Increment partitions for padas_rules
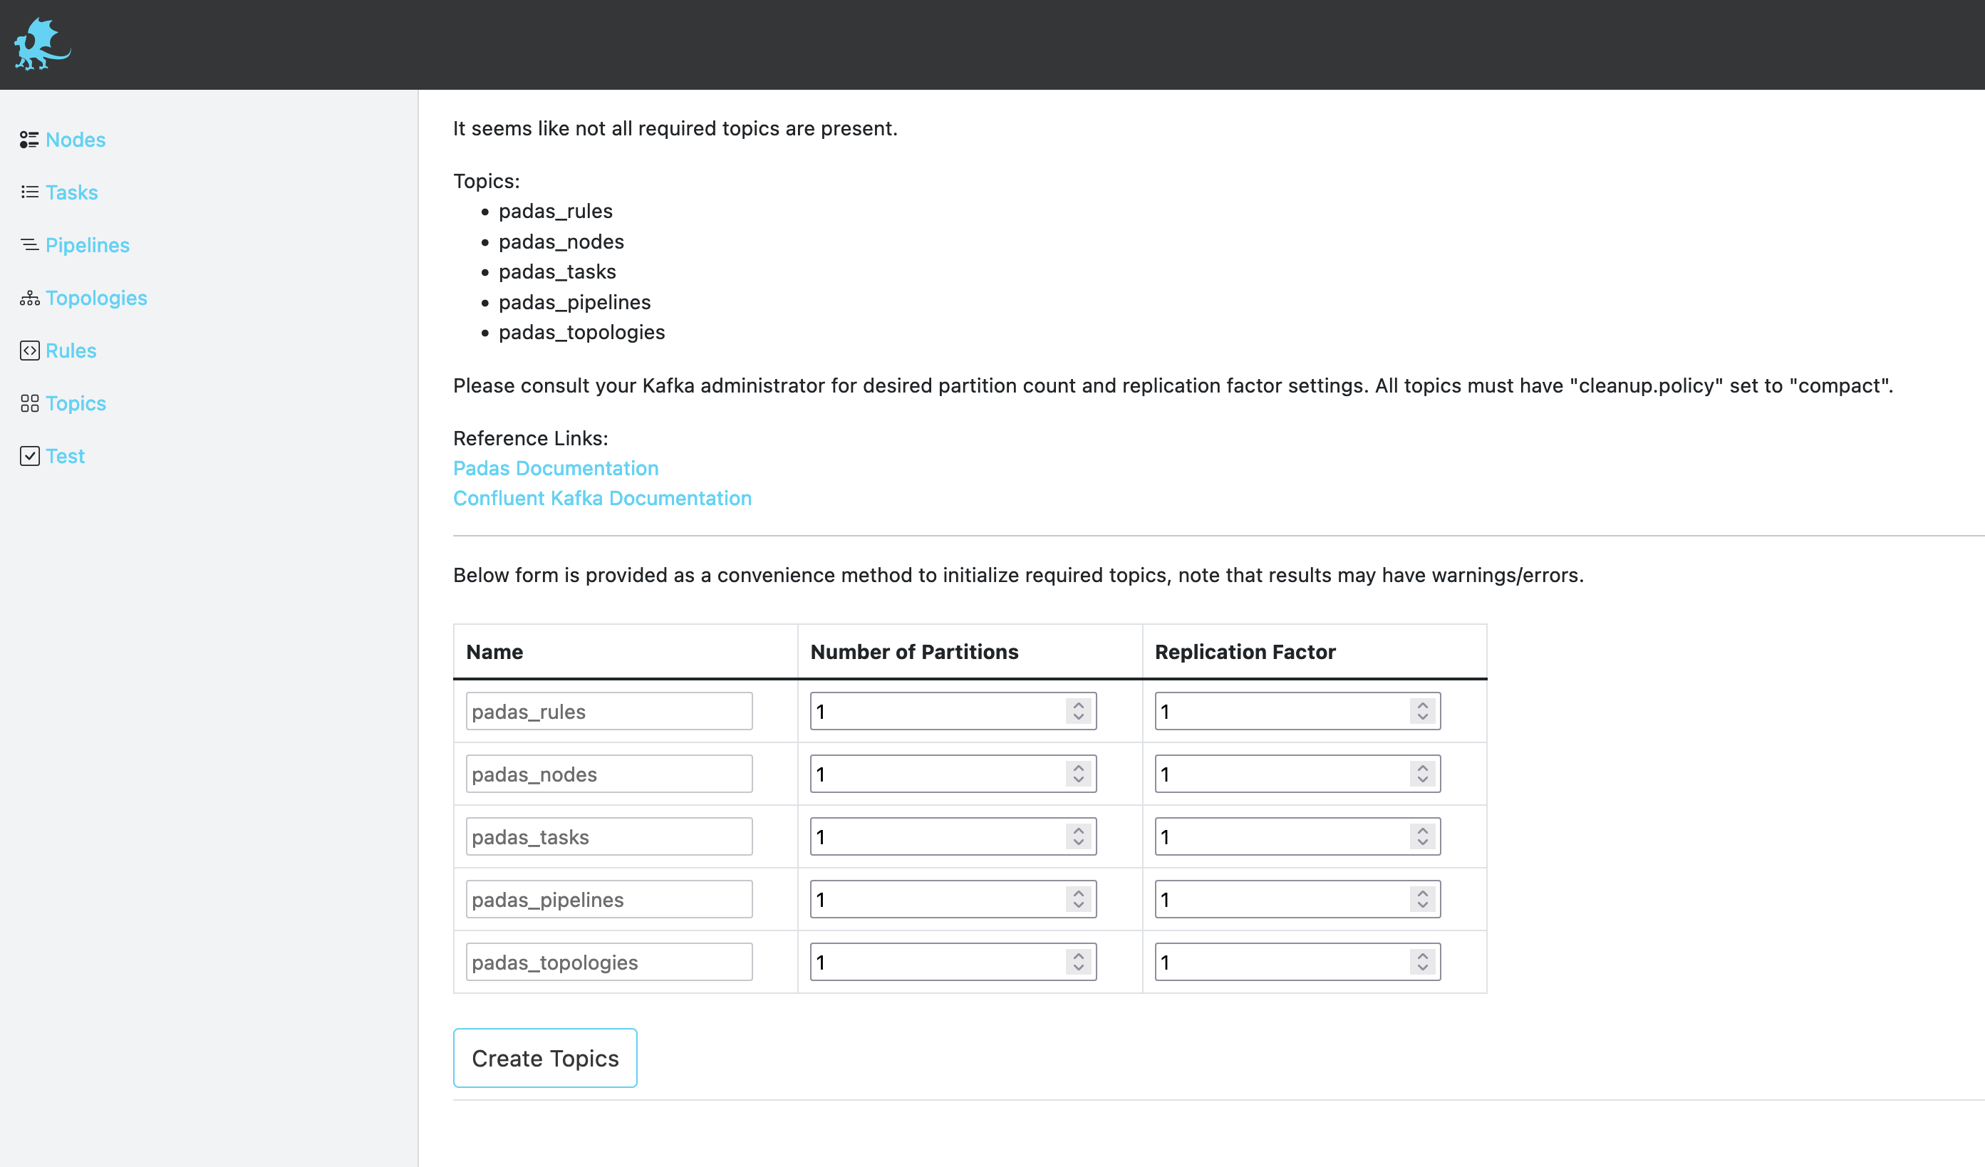1985x1167 pixels. [x=1079, y=705]
